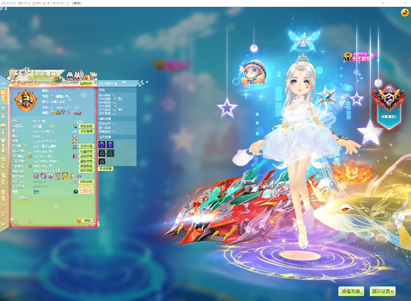Click the player avatar portrait

(26, 100)
